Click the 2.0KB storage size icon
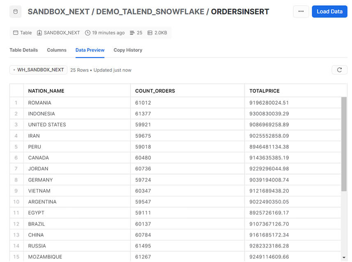Viewport: 352px width, 262px height. tap(150, 33)
